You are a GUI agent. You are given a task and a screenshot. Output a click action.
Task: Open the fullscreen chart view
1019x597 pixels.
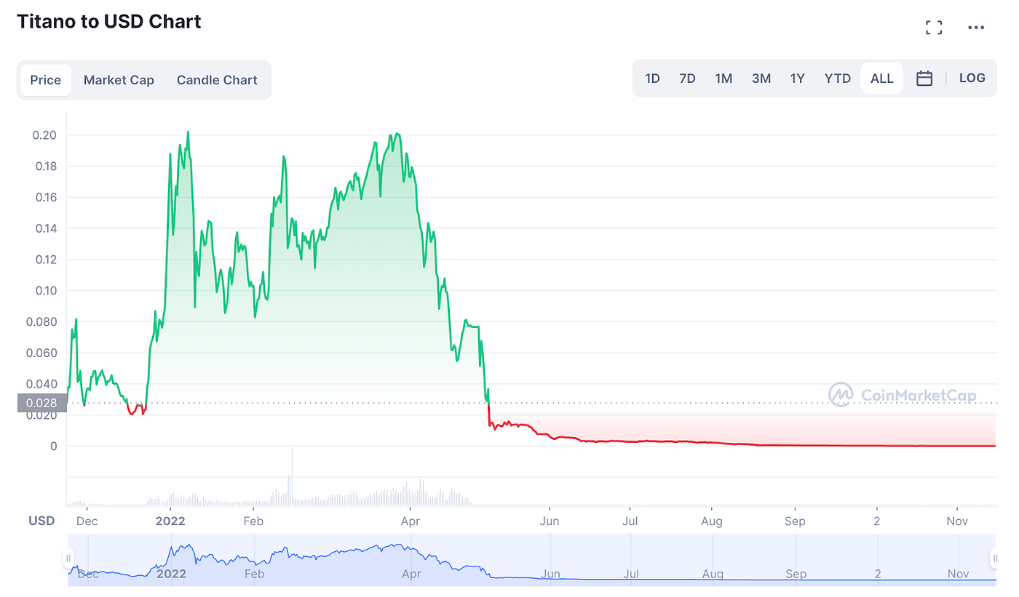point(934,27)
